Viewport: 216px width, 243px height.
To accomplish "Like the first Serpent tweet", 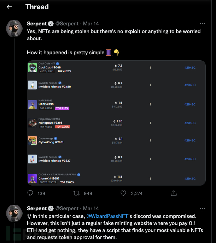I will click(x=123, y=193).
